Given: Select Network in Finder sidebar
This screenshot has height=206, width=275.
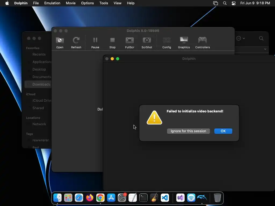Looking at the screenshot, I should (x=39, y=124).
